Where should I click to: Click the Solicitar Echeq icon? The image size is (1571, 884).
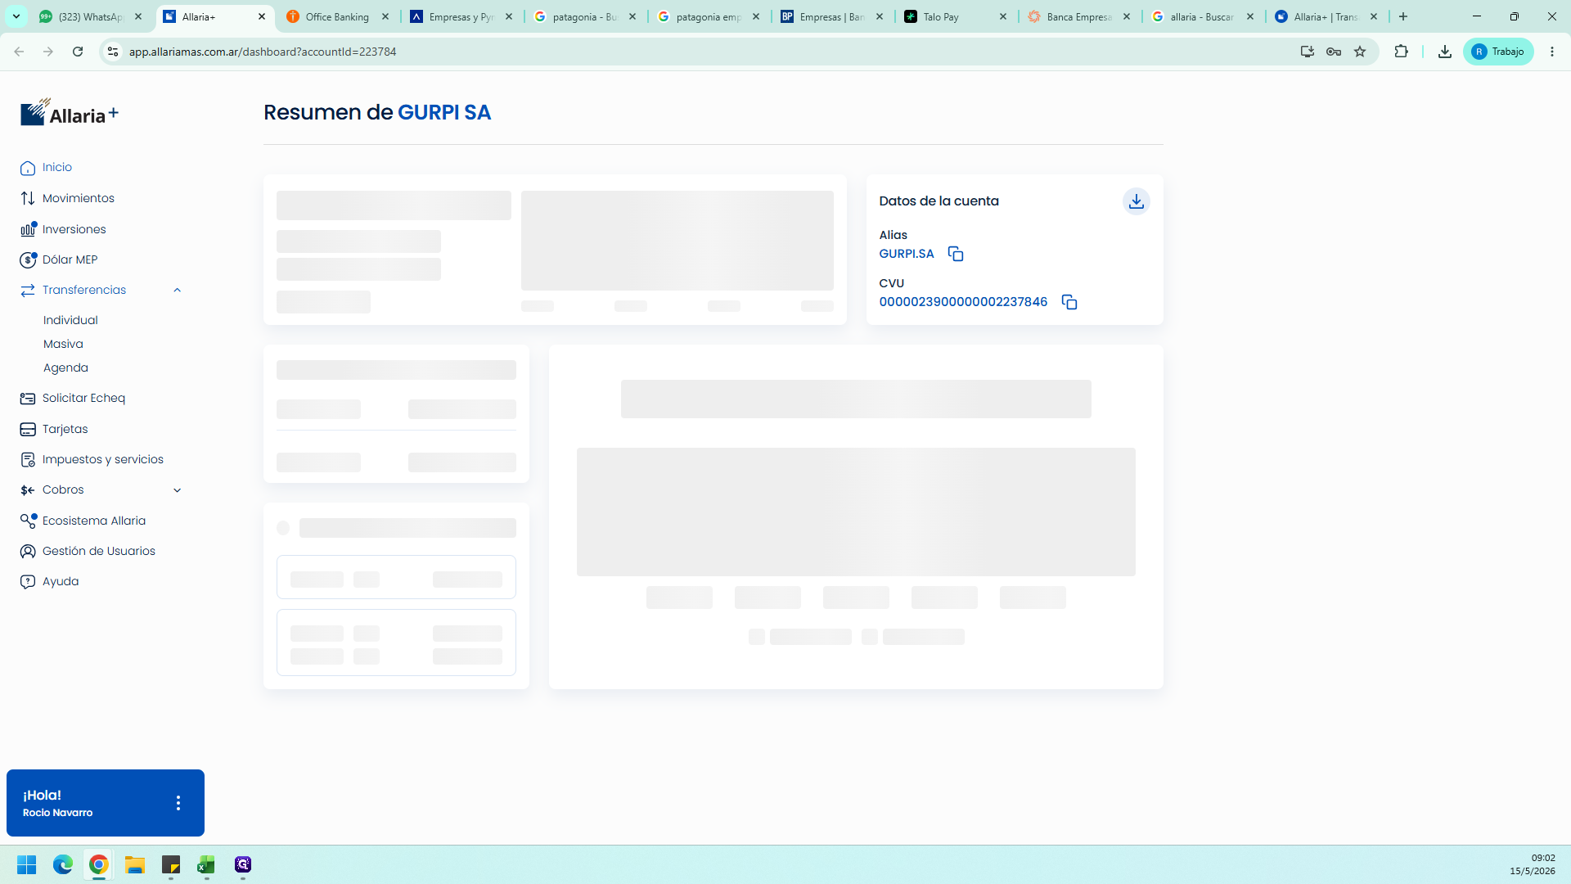tap(28, 399)
